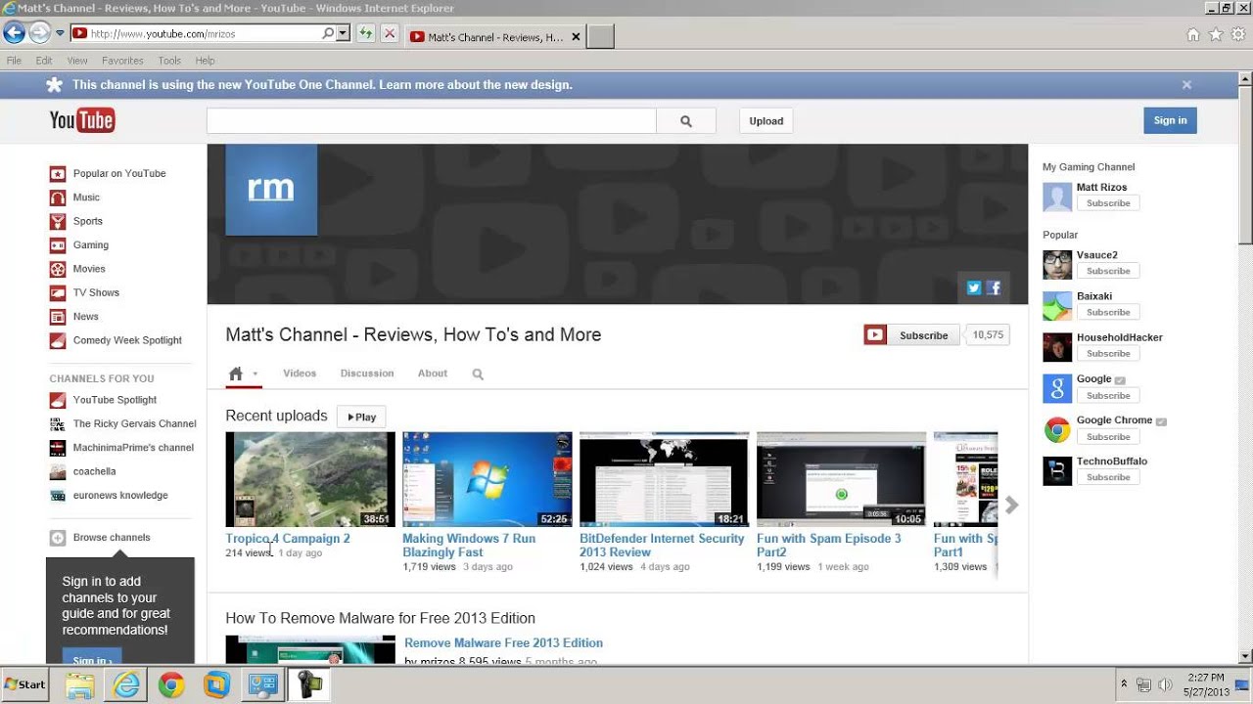Subscribe to HouseholdHacker
The image size is (1253, 704).
[x=1108, y=354]
